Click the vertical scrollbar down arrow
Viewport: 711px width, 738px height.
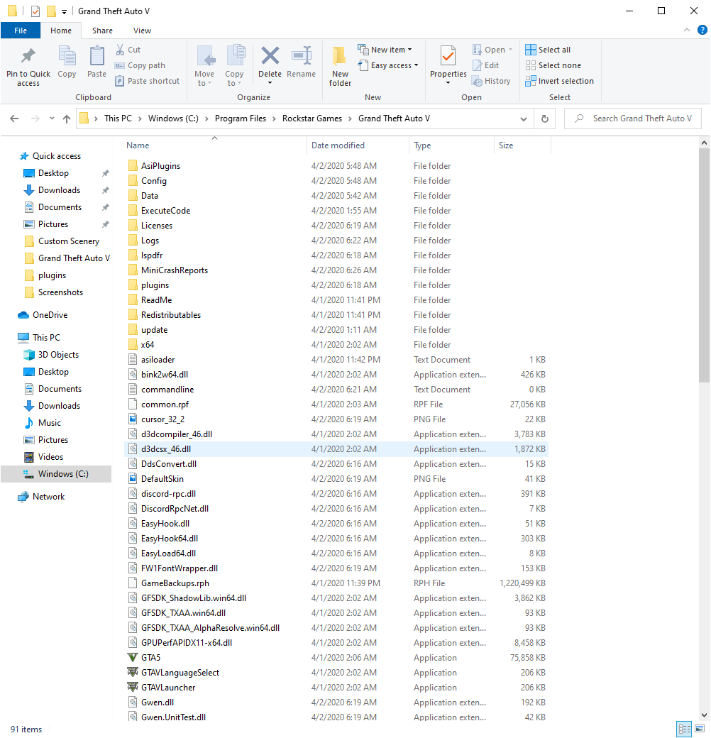point(704,716)
